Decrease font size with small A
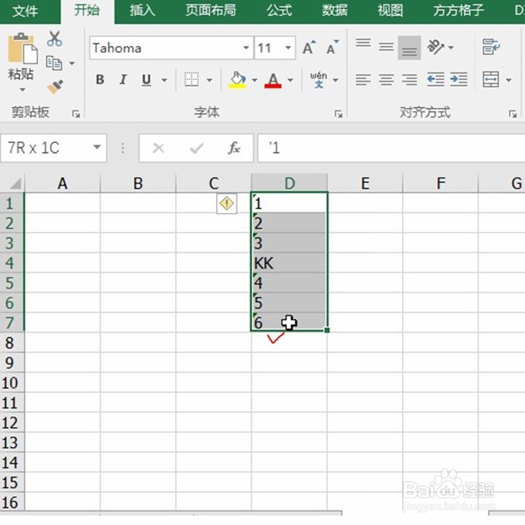 tap(332, 47)
